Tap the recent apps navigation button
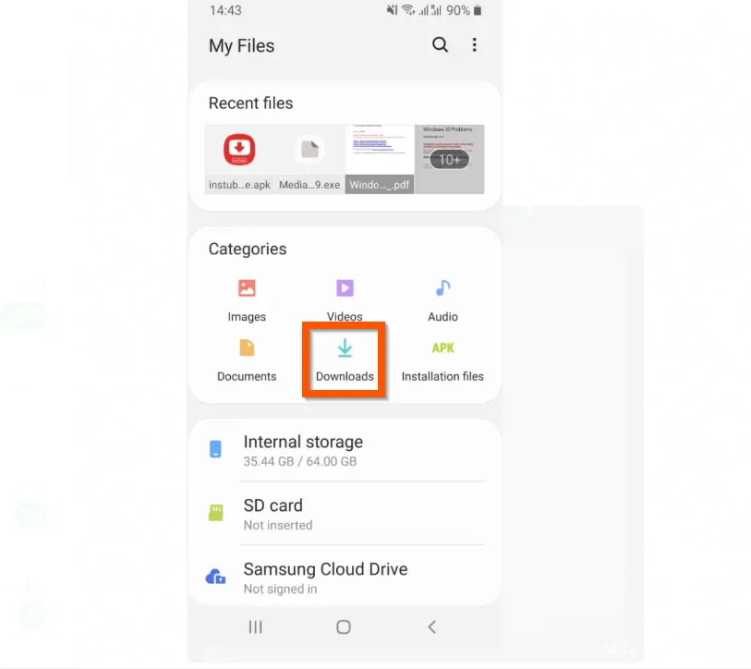Screen dimensions: 751x669 click(x=255, y=626)
